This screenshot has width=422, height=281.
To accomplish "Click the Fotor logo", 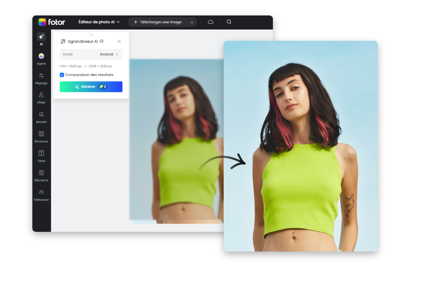I will click(52, 22).
